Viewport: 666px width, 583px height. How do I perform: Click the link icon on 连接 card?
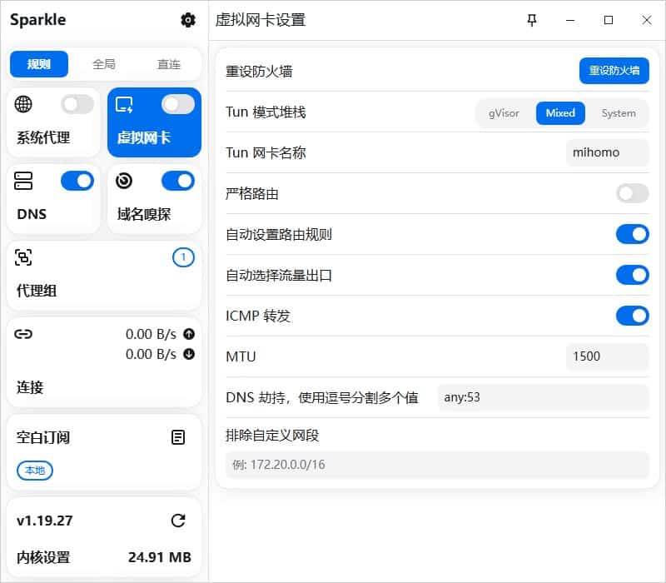[23, 334]
